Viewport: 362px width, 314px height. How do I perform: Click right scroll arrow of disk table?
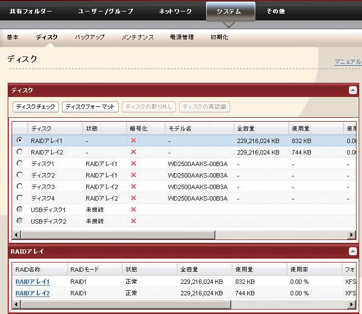352,235
